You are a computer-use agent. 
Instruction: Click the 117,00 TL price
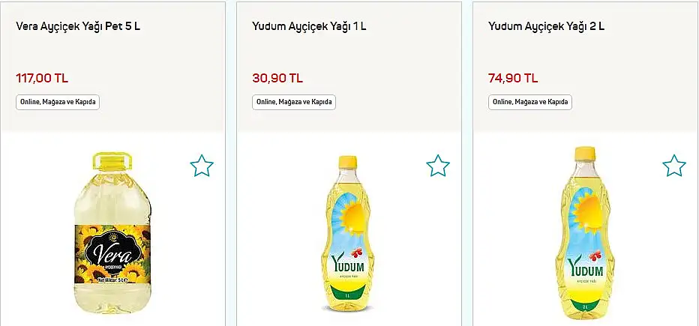tap(42, 79)
